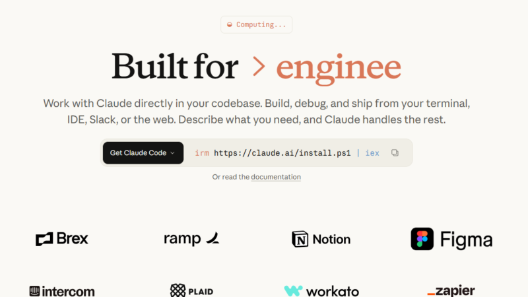The width and height of the screenshot is (528, 297).
Task: Click the Zapier logo
Action: pos(451,291)
